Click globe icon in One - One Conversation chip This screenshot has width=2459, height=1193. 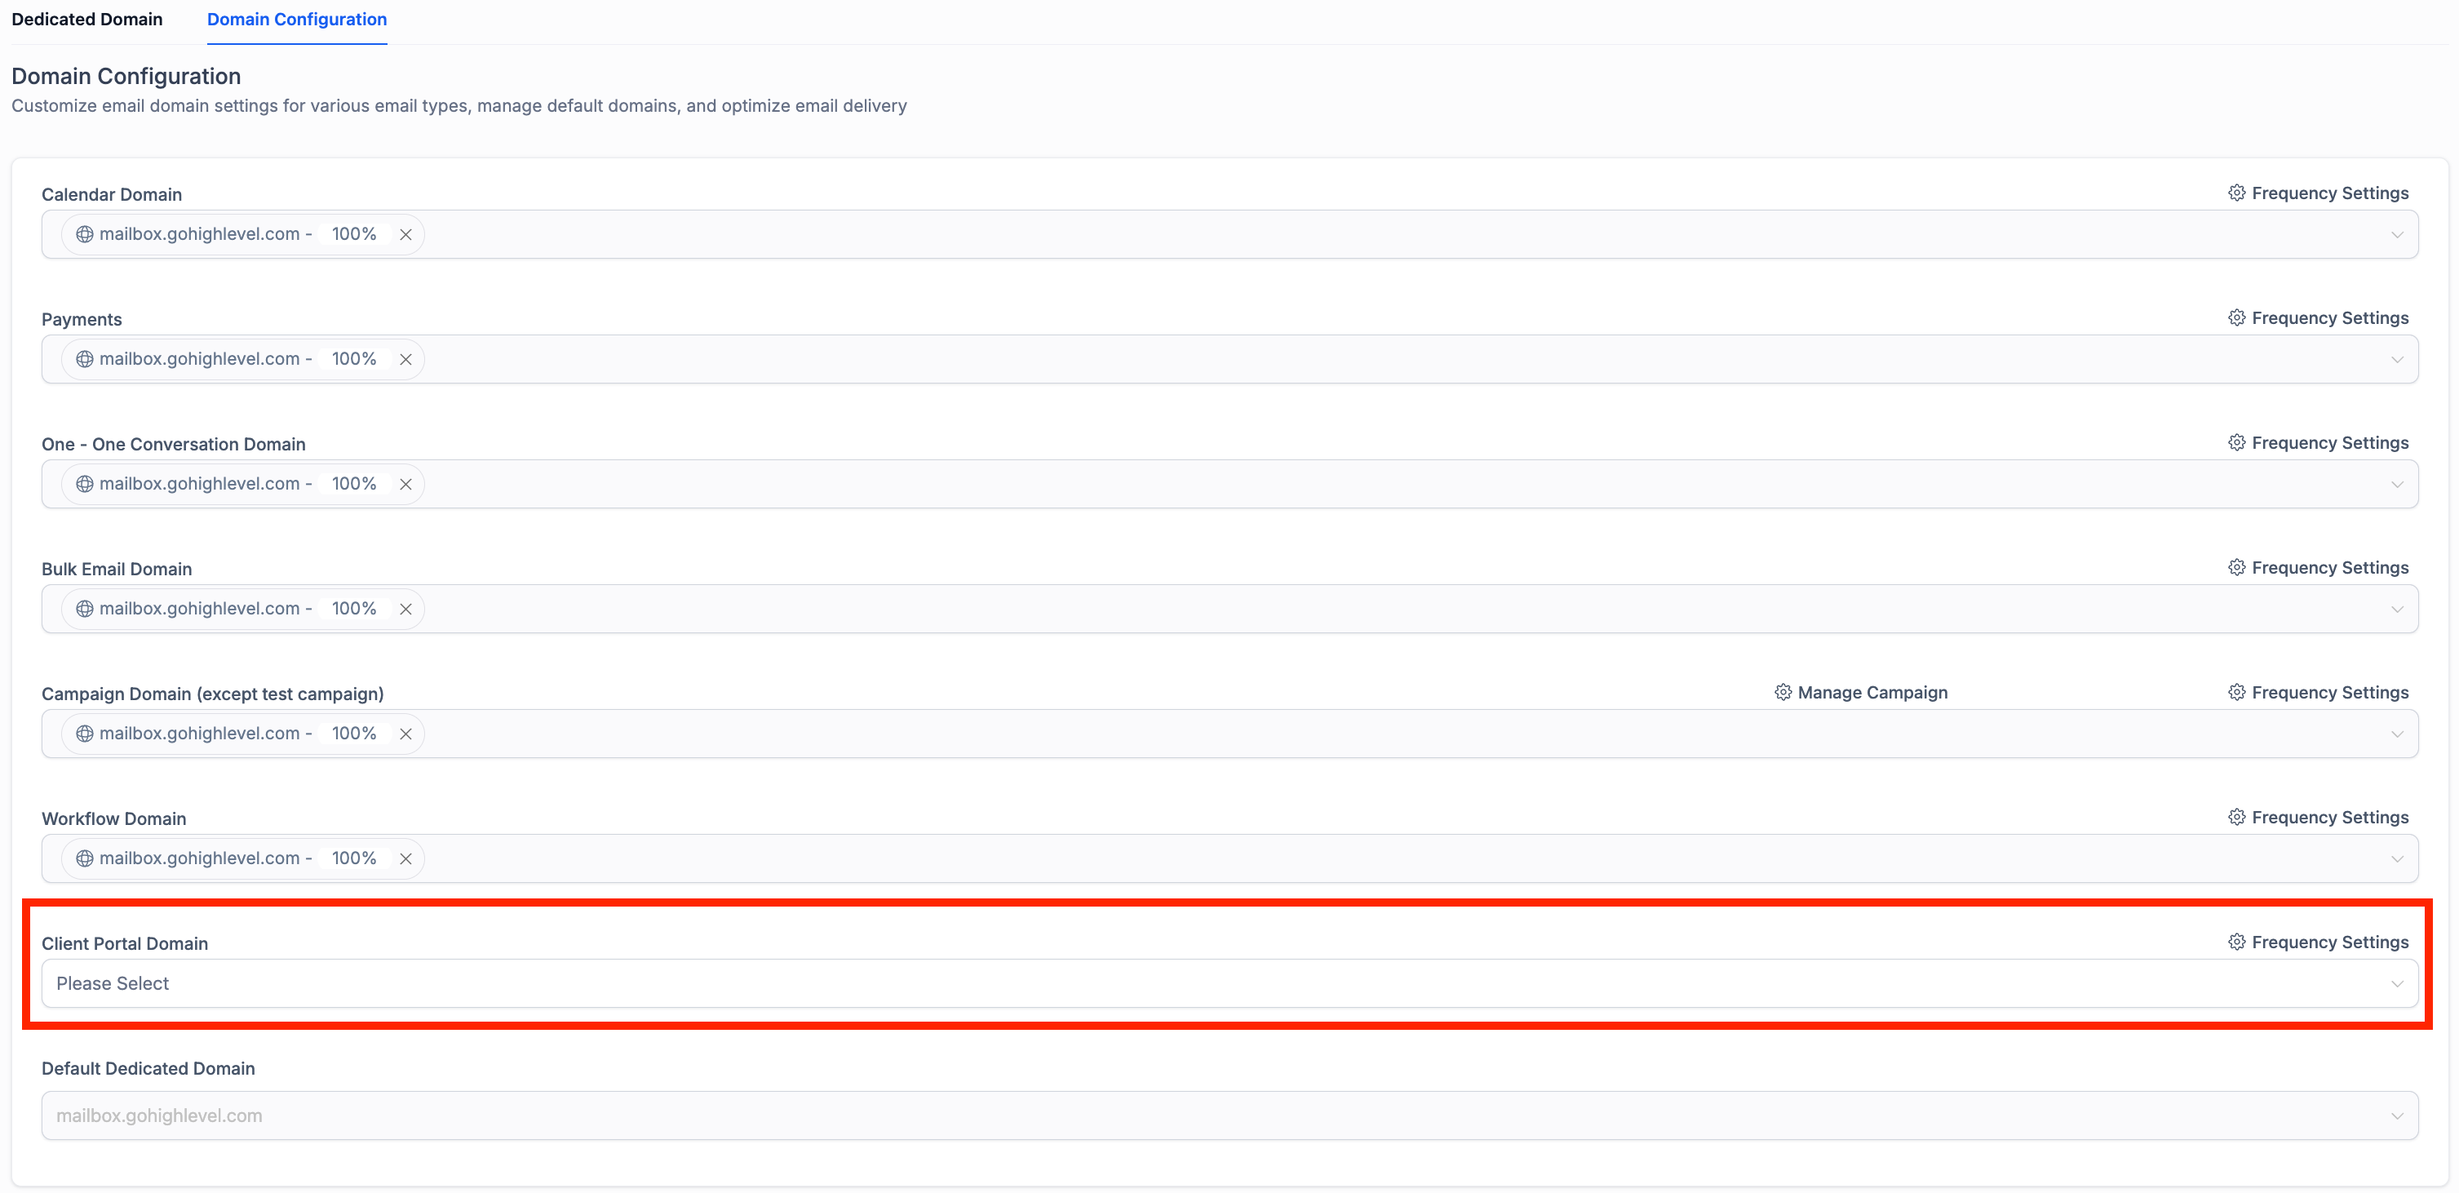85,485
